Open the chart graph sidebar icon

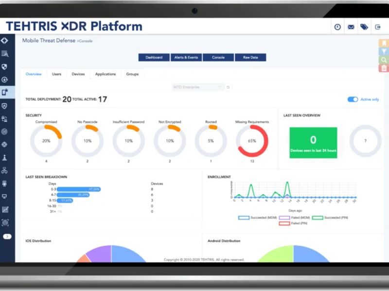(x=5, y=210)
